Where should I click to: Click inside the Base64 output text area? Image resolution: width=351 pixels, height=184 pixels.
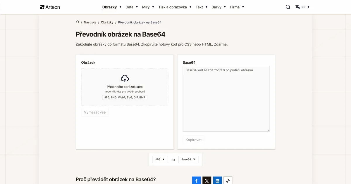226,99
